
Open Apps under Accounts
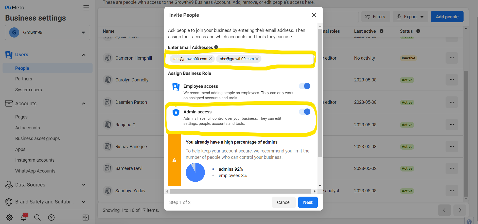tap(20, 149)
